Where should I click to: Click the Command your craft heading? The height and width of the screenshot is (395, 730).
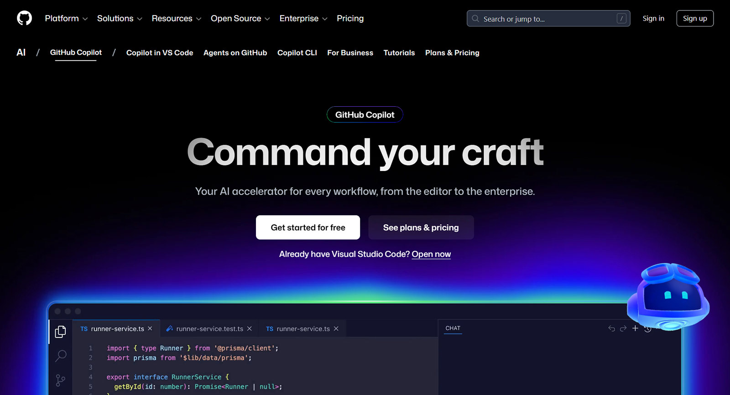pyautogui.click(x=365, y=152)
